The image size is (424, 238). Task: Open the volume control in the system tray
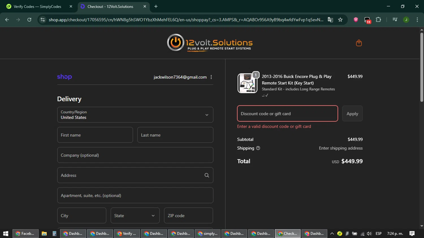click(369, 233)
